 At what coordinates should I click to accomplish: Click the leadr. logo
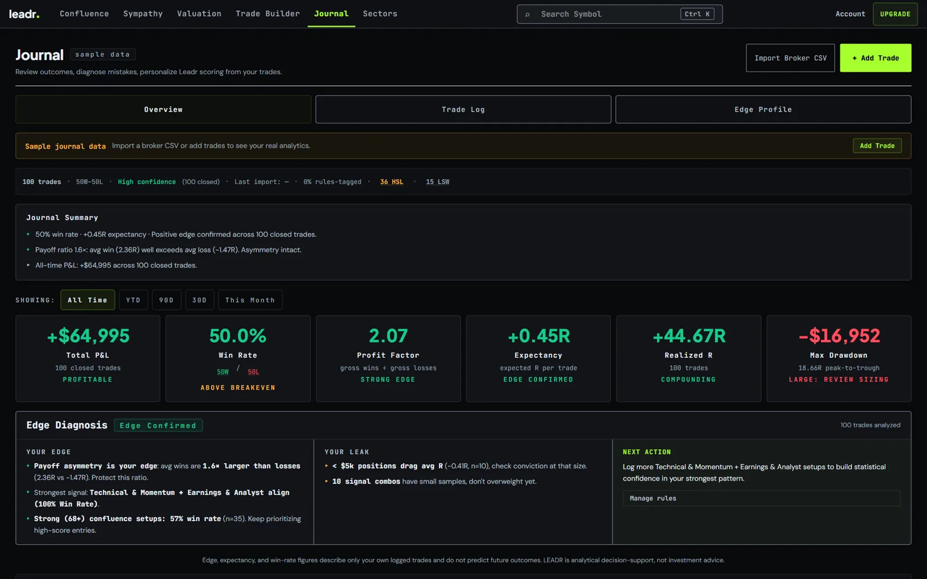pos(24,14)
